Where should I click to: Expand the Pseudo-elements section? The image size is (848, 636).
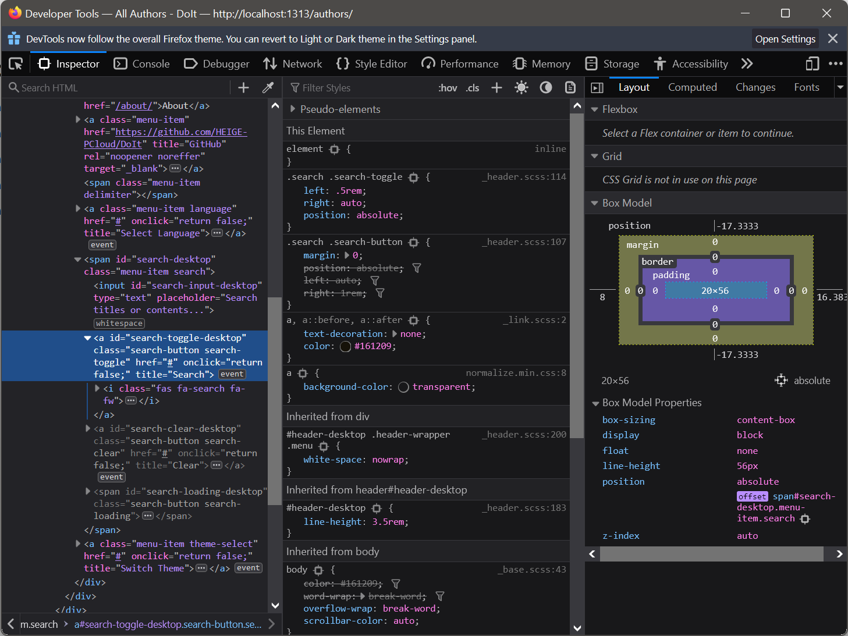tap(293, 109)
